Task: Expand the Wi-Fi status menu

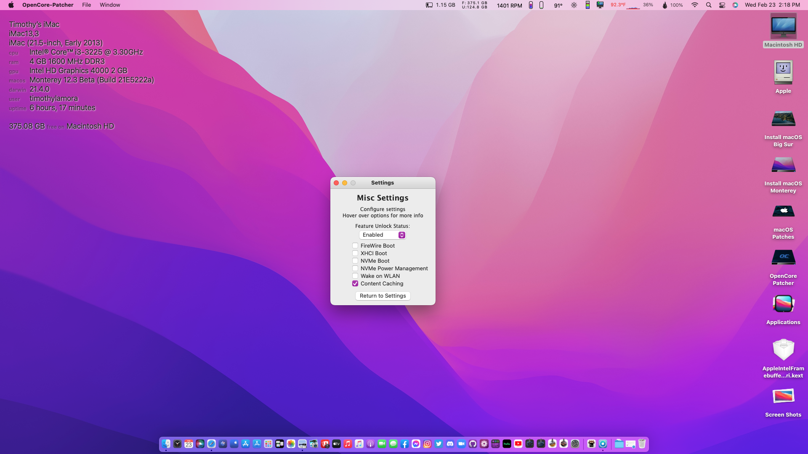Action: [695, 5]
